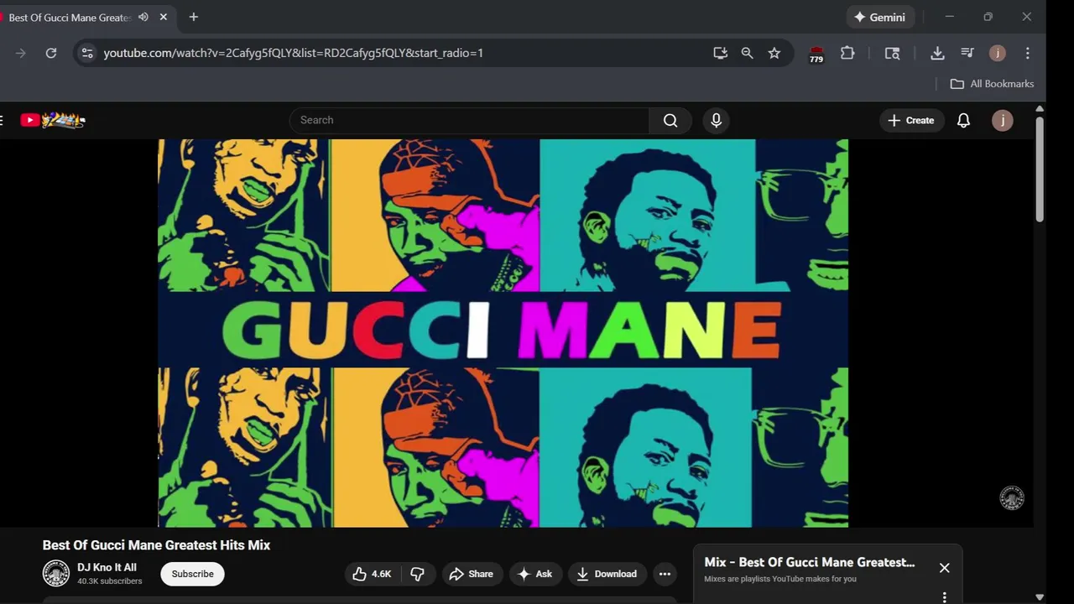Open zoom level magnifier in address bar

(x=747, y=53)
